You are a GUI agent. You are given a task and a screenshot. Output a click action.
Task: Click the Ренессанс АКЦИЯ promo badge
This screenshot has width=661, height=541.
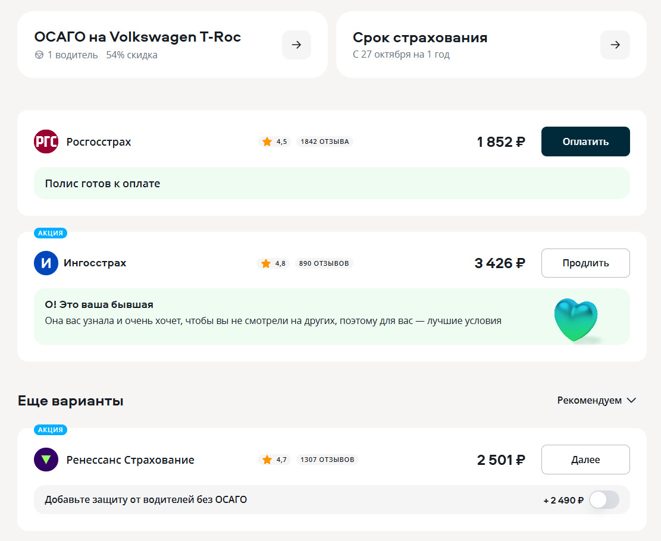(50, 429)
